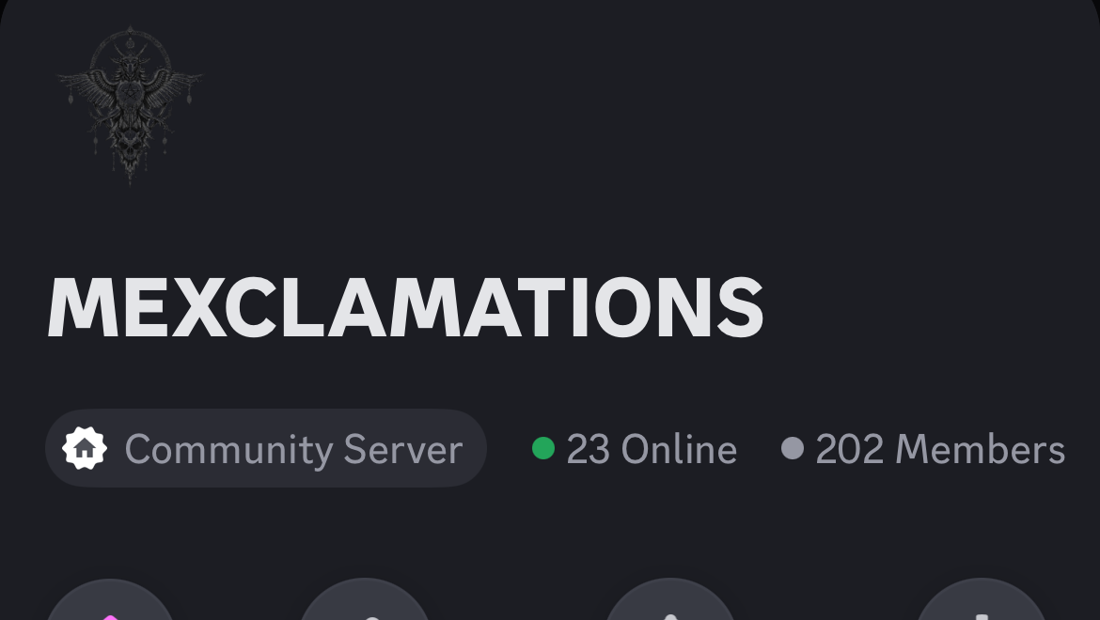
Task: Click the white icon in last circle
Action: 982,616
